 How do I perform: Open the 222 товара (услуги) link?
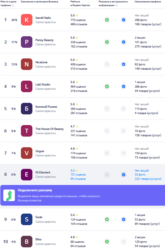[148, 179]
